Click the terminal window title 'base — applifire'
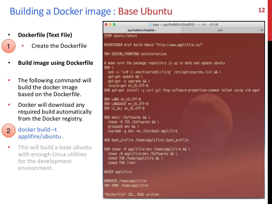Image resolution: width=272 pixels, height=204 pixels. (185, 25)
